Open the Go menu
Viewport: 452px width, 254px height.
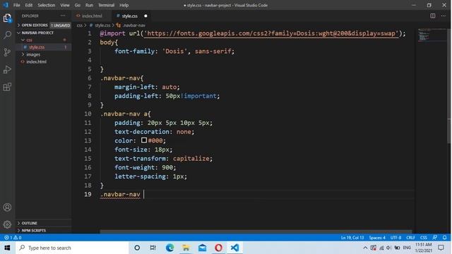(78, 5)
